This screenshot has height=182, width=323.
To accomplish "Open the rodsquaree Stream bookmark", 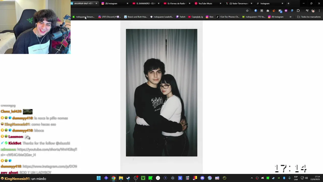I will pyautogui.click(x=84, y=17).
